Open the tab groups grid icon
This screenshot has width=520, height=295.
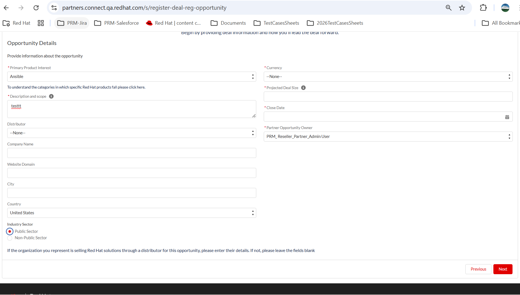pos(41,23)
